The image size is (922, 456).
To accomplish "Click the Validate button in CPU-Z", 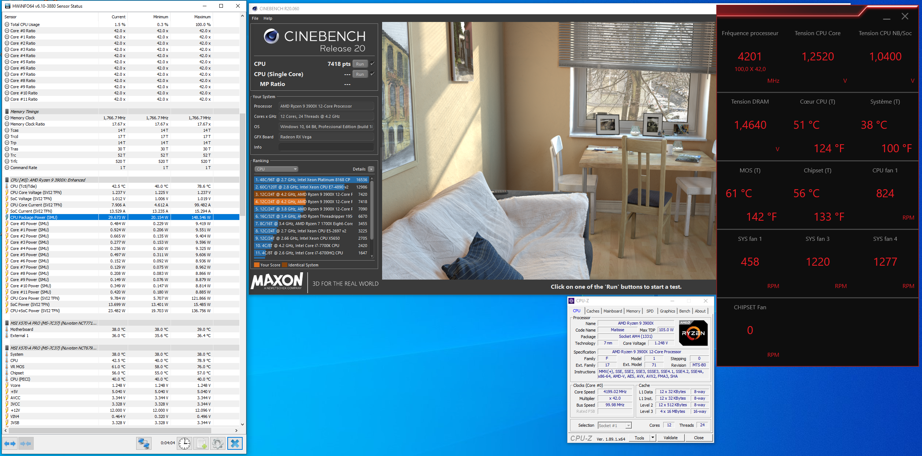I will (670, 438).
